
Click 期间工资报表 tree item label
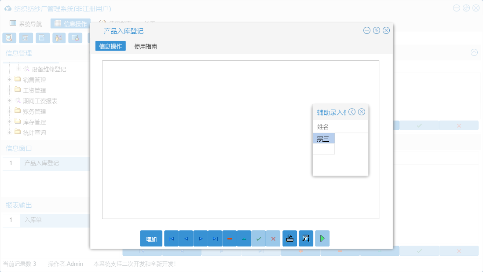coord(40,101)
